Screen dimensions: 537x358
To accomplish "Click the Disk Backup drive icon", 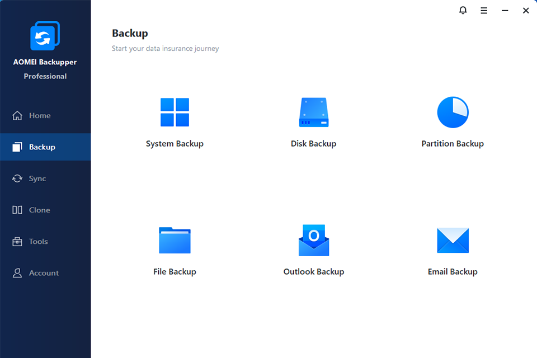I will tap(314, 112).
